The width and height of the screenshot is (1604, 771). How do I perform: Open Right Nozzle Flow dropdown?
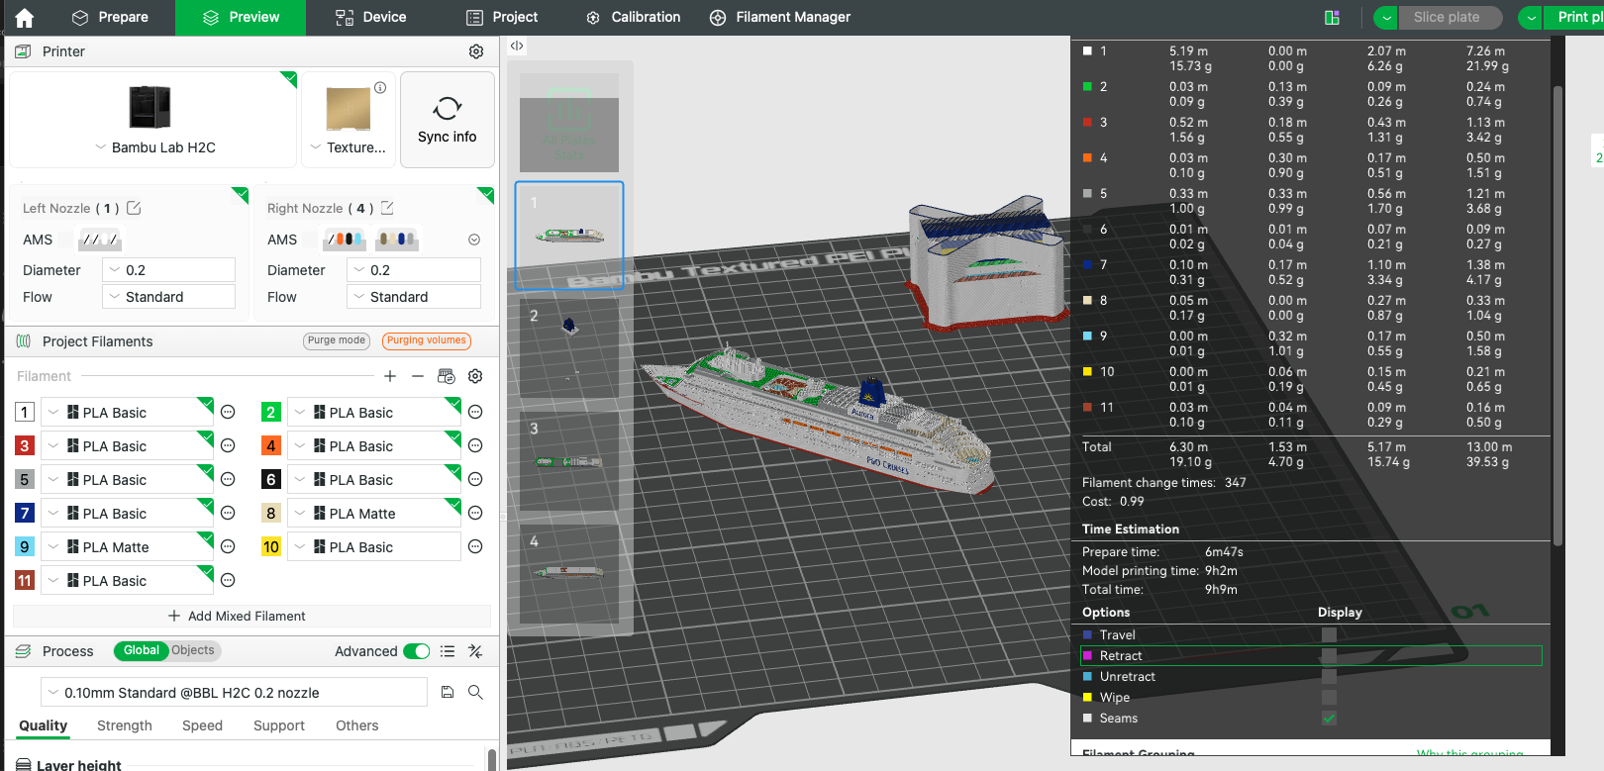[x=414, y=297]
